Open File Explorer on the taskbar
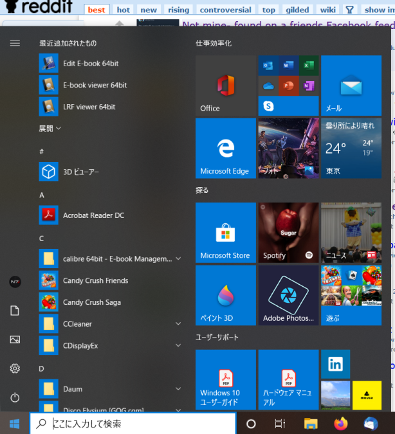Image resolution: width=395 pixels, height=434 pixels. click(x=311, y=424)
